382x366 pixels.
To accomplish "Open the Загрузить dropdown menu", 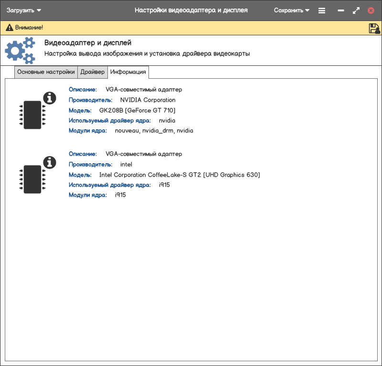I will (x=24, y=10).
